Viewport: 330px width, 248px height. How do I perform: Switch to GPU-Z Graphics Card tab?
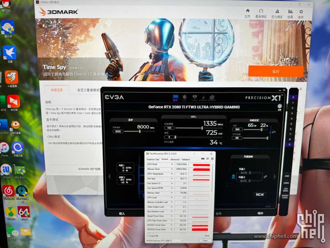[153, 159]
